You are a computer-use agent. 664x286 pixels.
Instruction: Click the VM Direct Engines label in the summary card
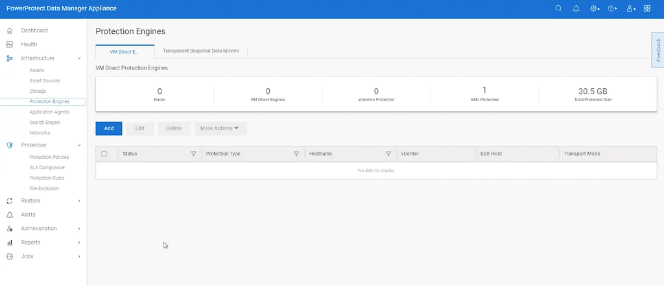point(268,100)
